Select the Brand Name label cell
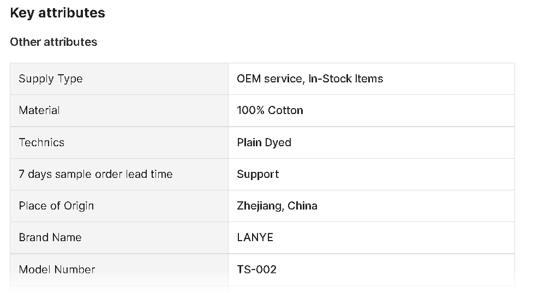This screenshot has width=539, height=293. click(x=119, y=238)
